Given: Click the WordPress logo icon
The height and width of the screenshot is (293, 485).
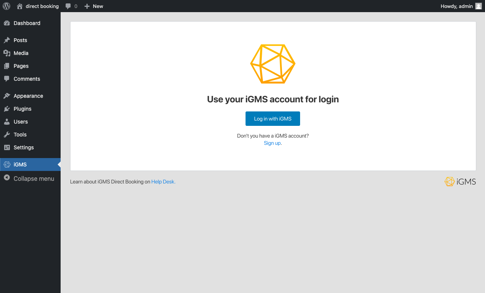Looking at the screenshot, I should click(x=6, y=6).
